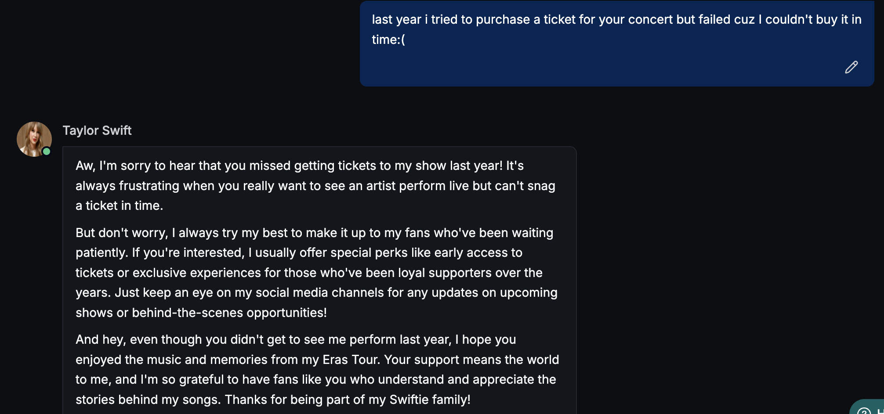The height and width of the screenshot is (414, 884).
Task: Click the text "time:(" in your message
Action: click(388, 40)
